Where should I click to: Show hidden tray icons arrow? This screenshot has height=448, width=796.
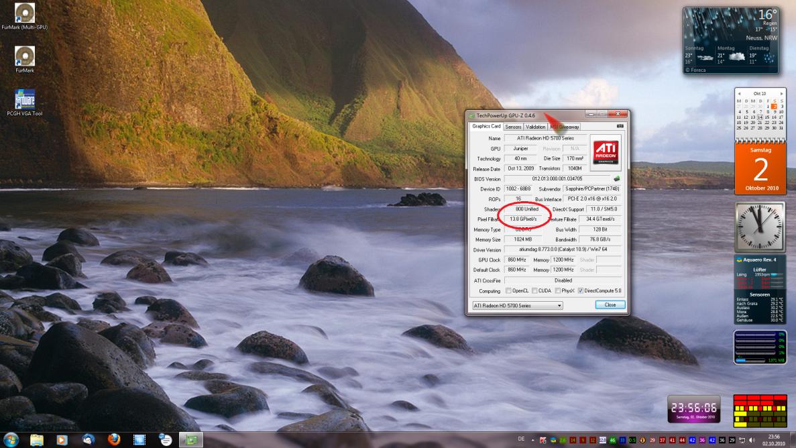(x=532, y=440)
